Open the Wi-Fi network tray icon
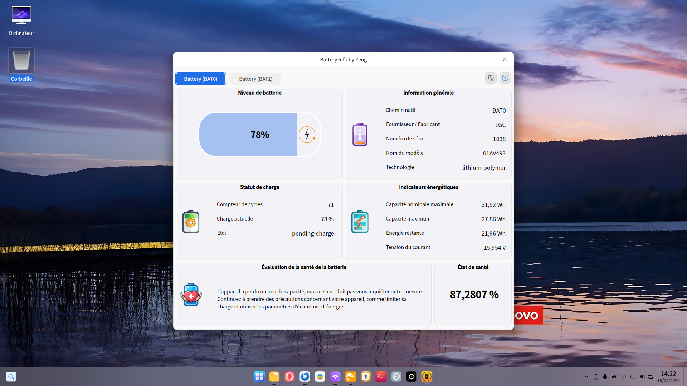687x386 pixels. click(x=624, y=377)
